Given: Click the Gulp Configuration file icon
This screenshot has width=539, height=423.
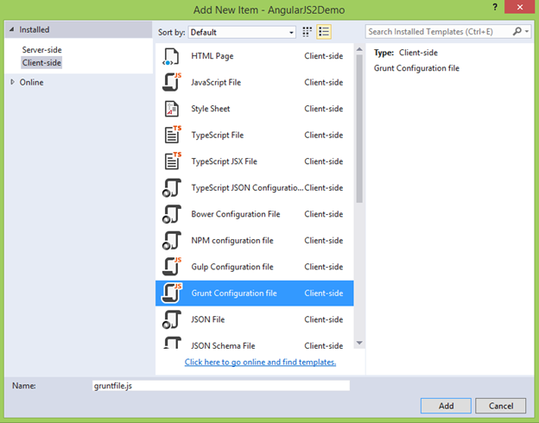Looking at the screenshot, I should click(x=172, y=267).
